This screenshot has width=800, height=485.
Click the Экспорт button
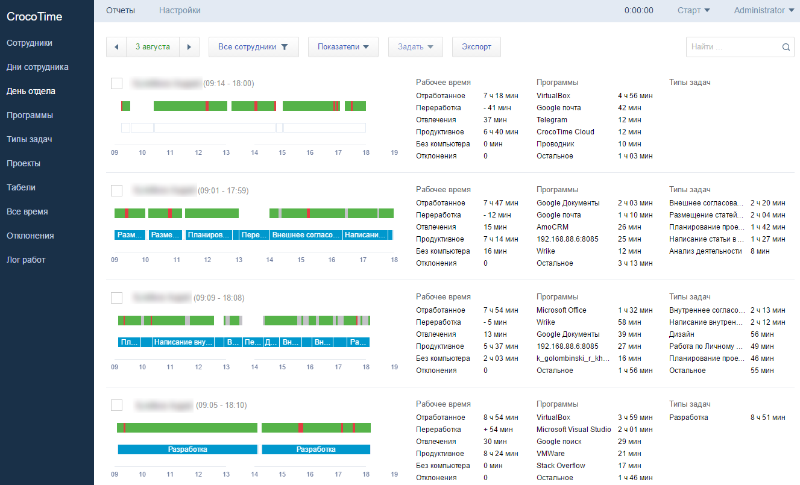(x=476, y=47)
